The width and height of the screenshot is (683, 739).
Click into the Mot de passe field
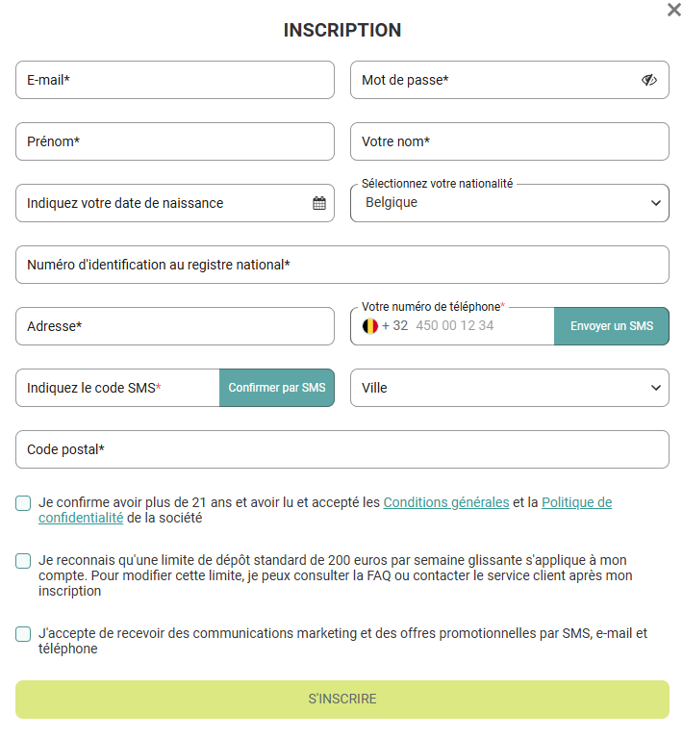[x=491, y=80]
